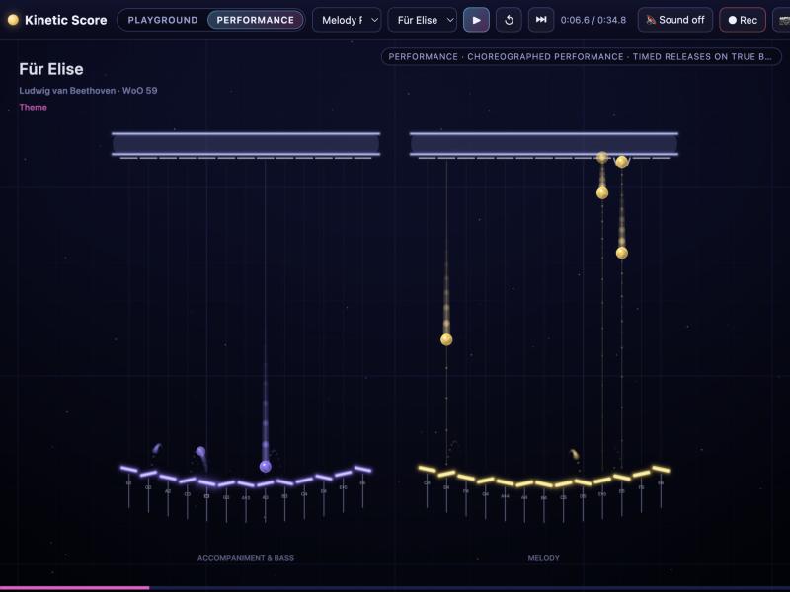
Task: Click the muted speaker icon in Sound off
Action: click(x=651, y=20)
